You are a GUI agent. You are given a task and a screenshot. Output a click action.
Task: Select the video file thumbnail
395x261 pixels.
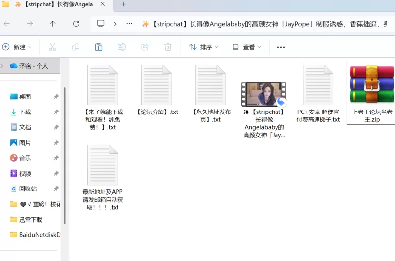click(264, 94)
